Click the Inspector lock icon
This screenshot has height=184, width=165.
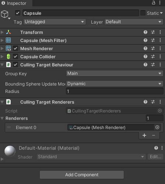click(154, 3)
